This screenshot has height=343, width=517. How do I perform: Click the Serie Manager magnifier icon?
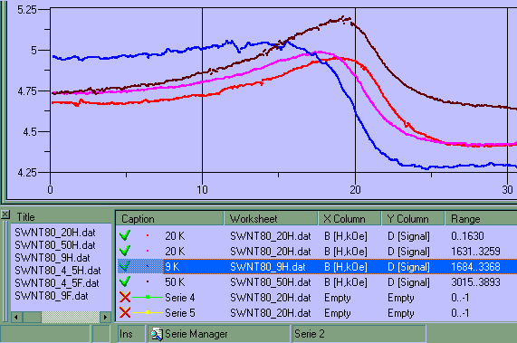[157, 334]
